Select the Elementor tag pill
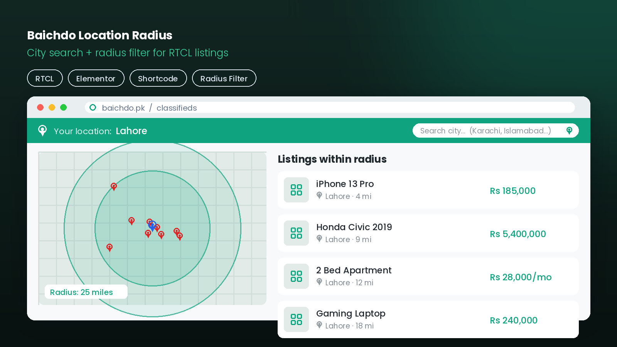The height and width of the screenshot is (347, 617). coord(96,78)
